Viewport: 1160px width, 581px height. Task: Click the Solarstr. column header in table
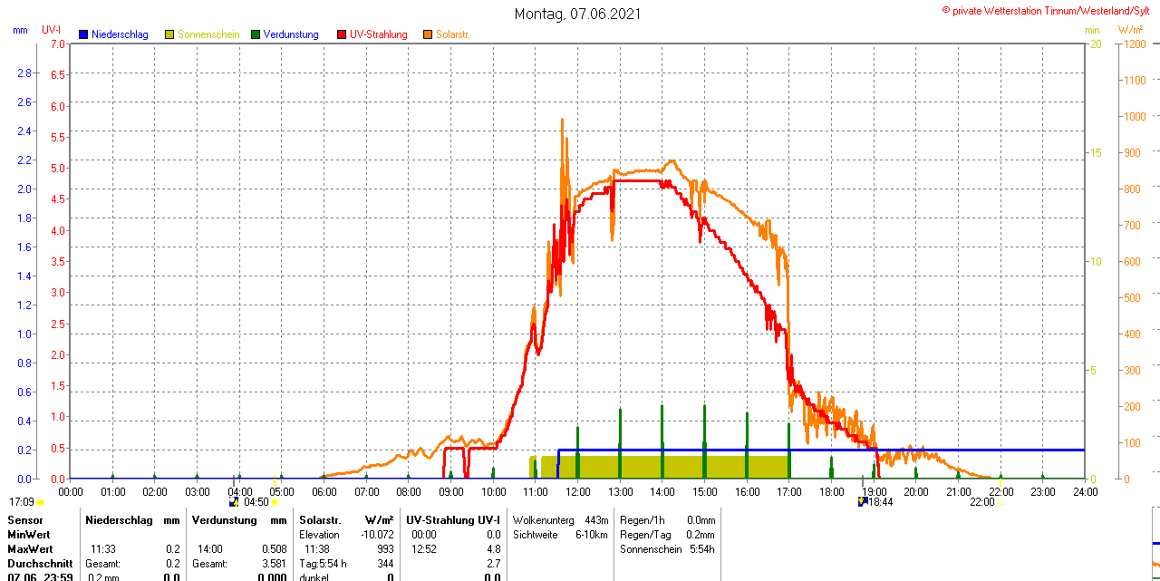(x=319, y=520)
